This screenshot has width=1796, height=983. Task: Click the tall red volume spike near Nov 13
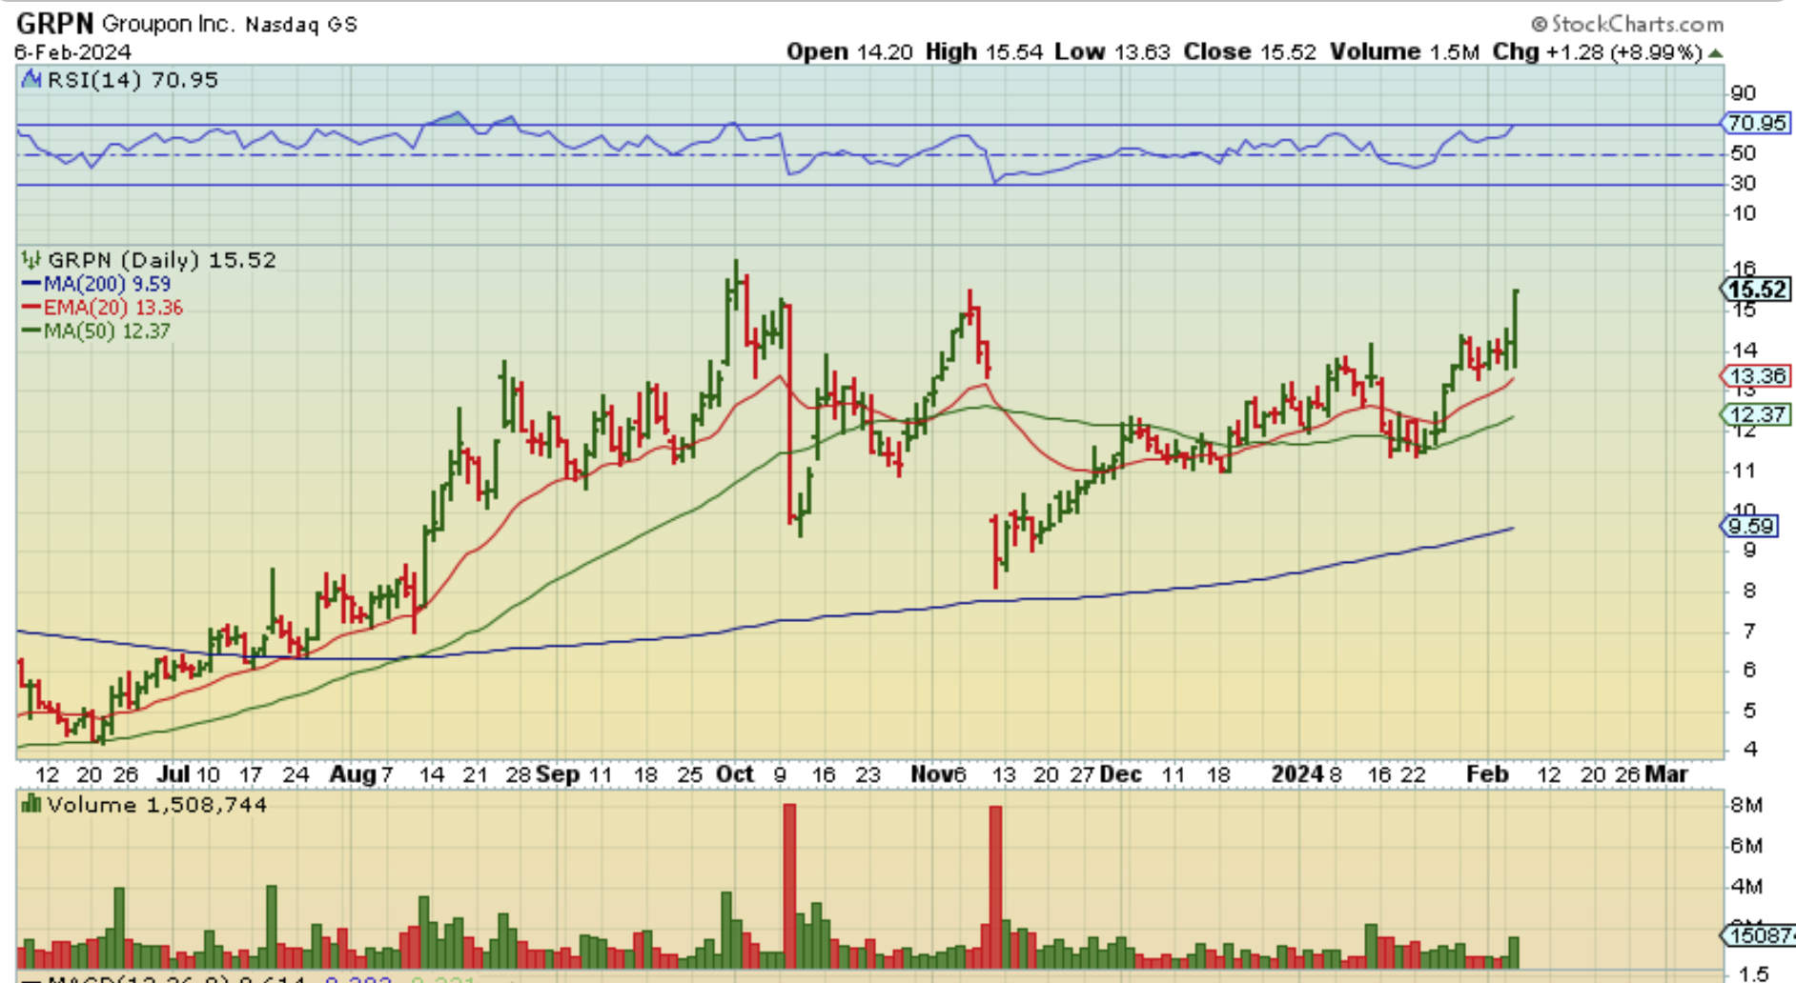(x=996, y=887)
